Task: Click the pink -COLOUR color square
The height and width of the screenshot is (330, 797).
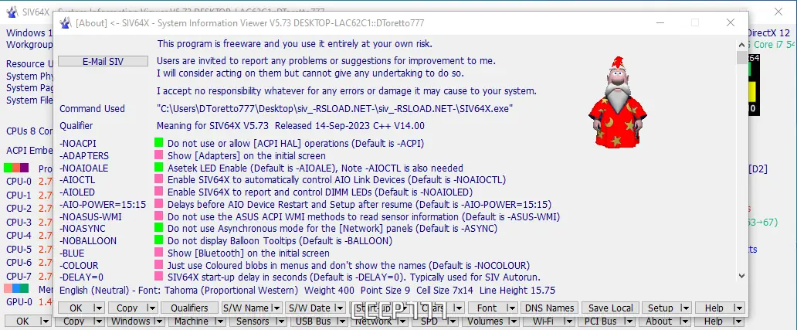Action: pos(158,265)
